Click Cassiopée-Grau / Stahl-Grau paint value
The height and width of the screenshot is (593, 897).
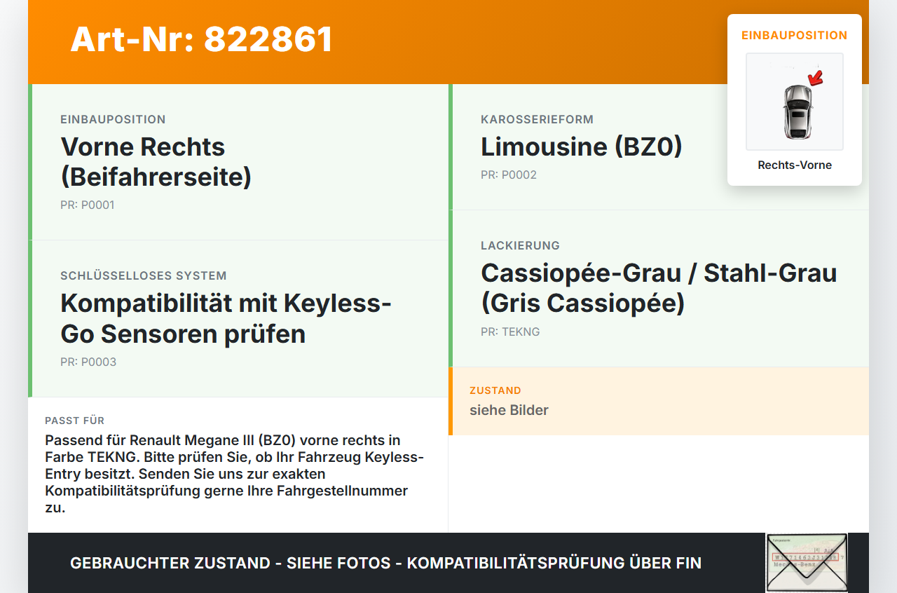point(659,287)
